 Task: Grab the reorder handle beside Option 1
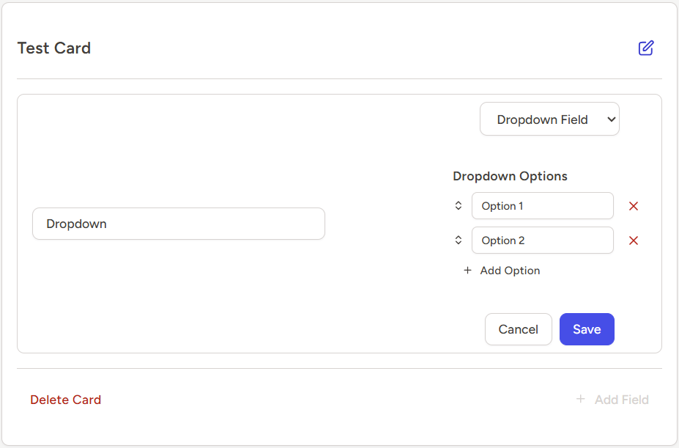tap(459, 206)
